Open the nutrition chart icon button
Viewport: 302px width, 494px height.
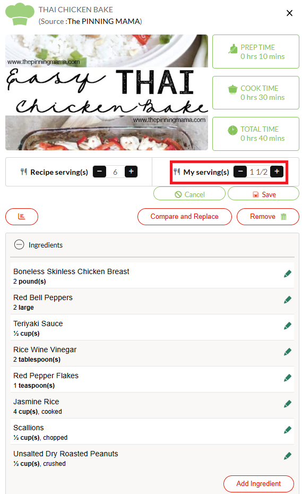click(x=22, y=217)
